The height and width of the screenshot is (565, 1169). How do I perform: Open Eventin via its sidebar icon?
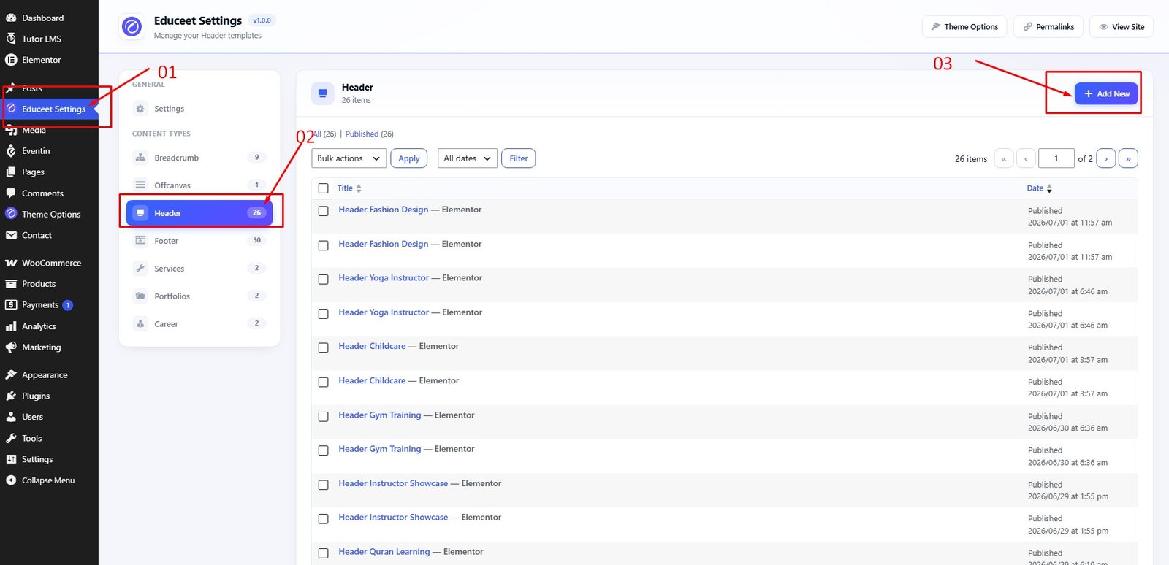coord(11,151)
